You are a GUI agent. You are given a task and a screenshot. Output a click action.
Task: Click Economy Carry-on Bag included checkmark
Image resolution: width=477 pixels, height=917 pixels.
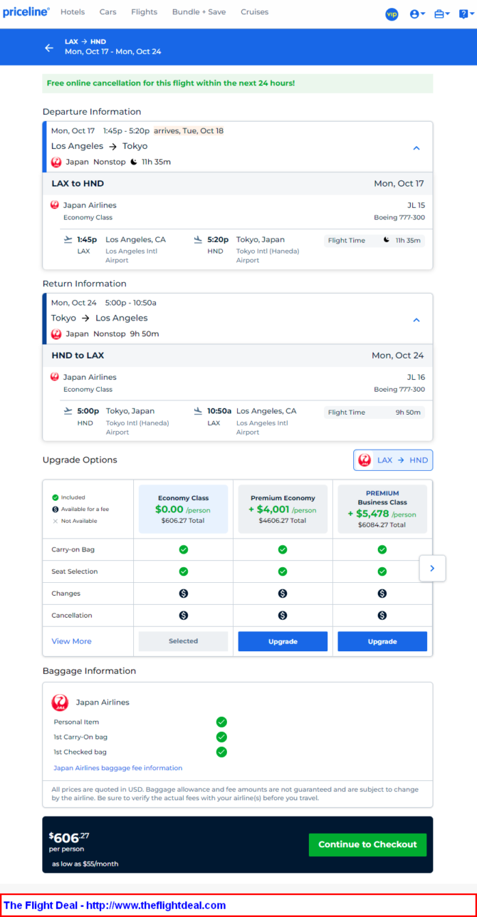(x=183, y=549)
